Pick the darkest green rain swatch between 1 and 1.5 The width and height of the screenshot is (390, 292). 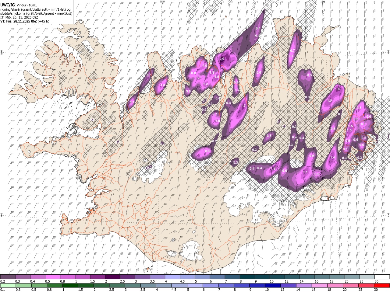click(70, 285)
